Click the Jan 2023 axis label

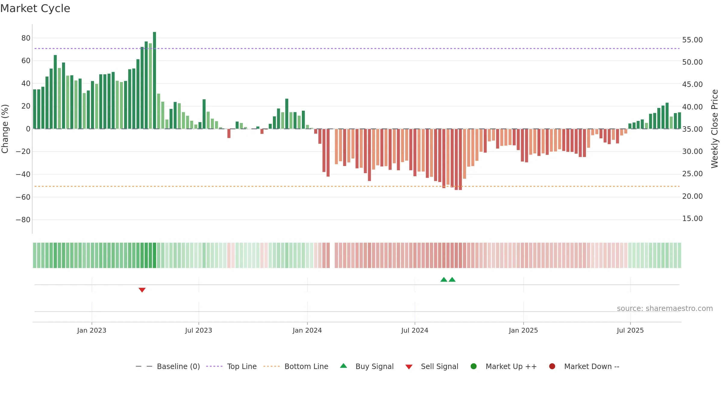92,330
